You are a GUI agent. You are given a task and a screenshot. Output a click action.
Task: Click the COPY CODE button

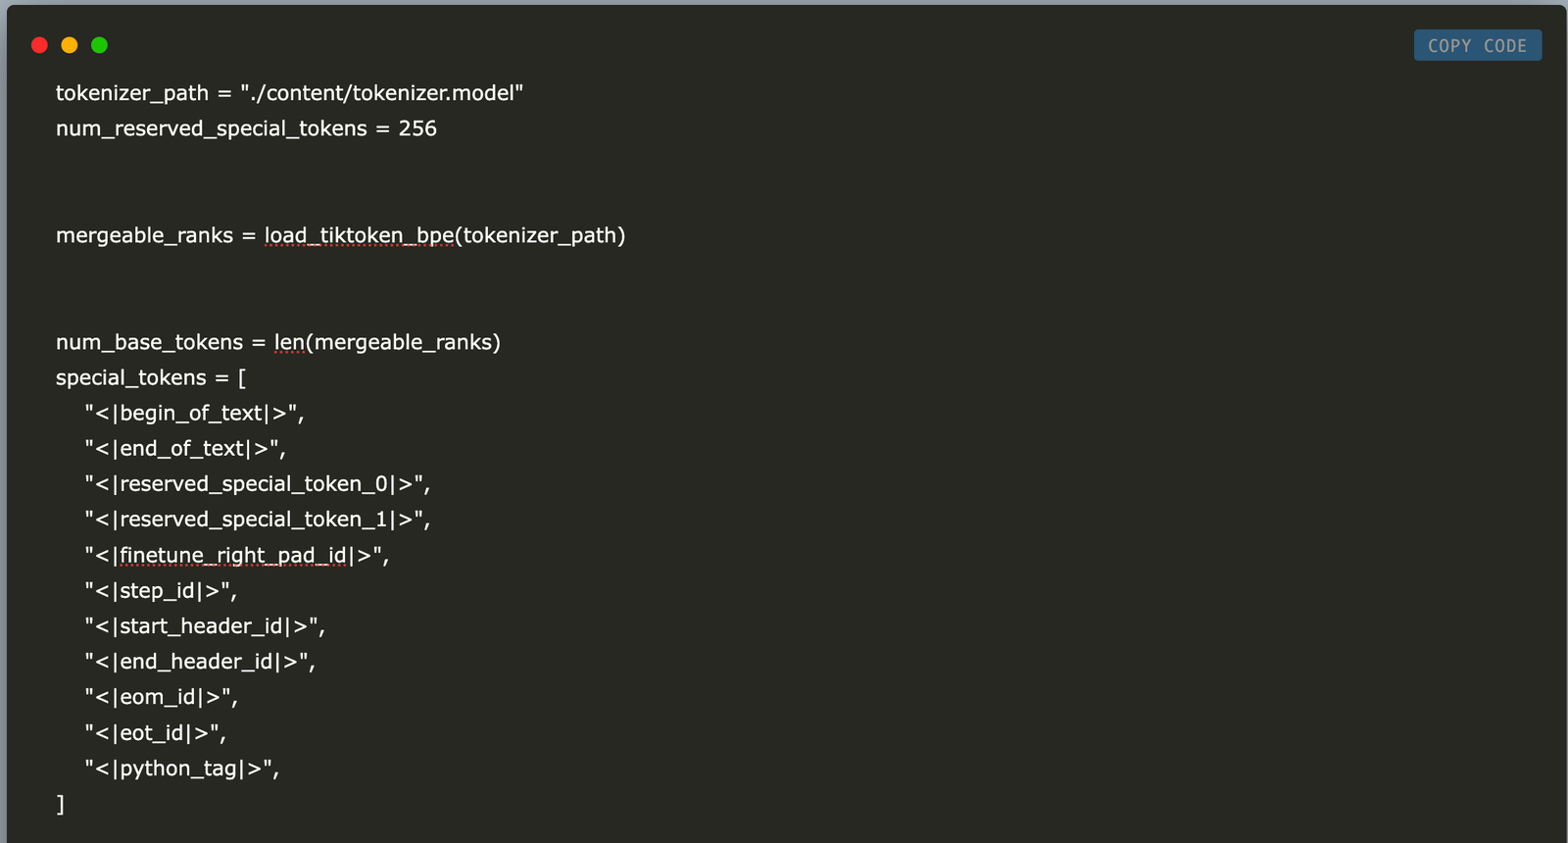(1477, 45)
